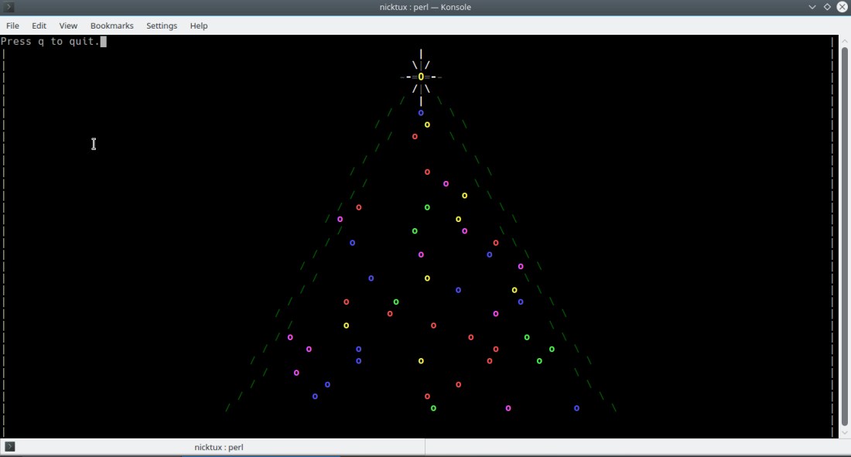Click the blinking block cursor
This screenshot has height=457, width=851.
coord(104,41)
